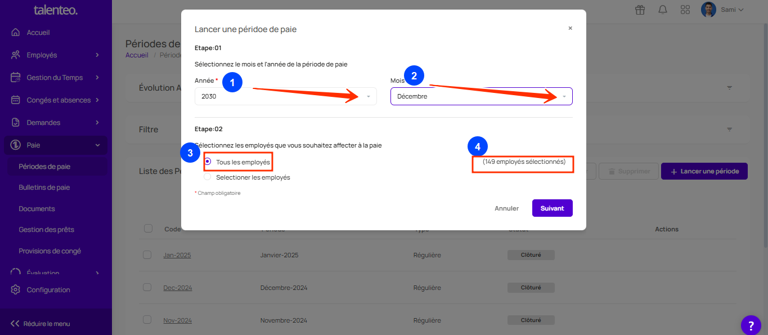Click the Suivant button
This screenshot has height=335, width=768.
click(x=552, y=208)
